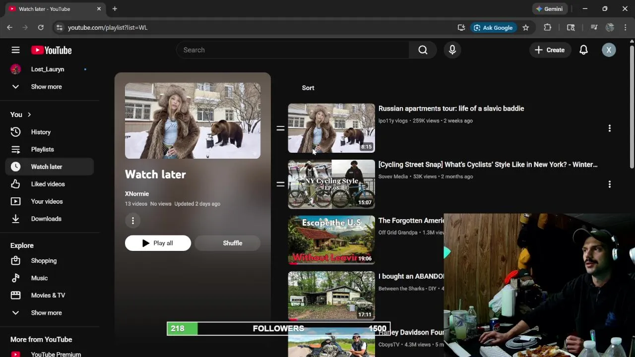Screen dimensions: 635x357
Task: Open a new browser tab
Action: point(115,9)
